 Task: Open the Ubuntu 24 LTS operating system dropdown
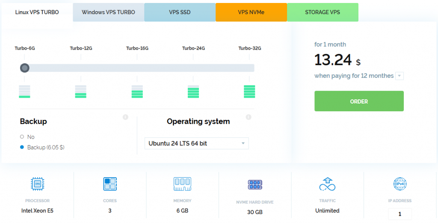point(196,143)
